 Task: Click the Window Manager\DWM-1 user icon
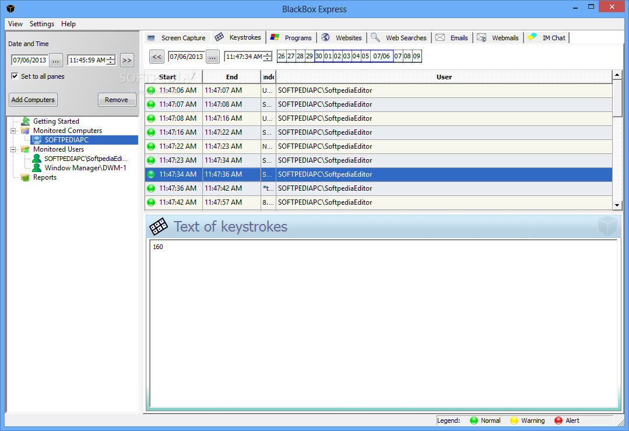pyautogui.click(x=37, y=168)
